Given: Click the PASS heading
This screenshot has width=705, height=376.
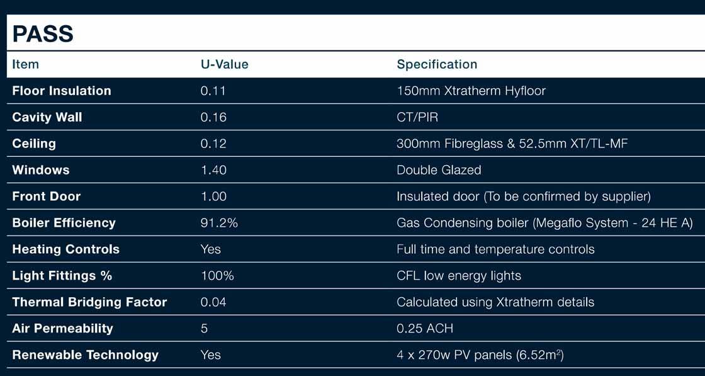Looking at the screenshot, I should [x=43, y=34].
